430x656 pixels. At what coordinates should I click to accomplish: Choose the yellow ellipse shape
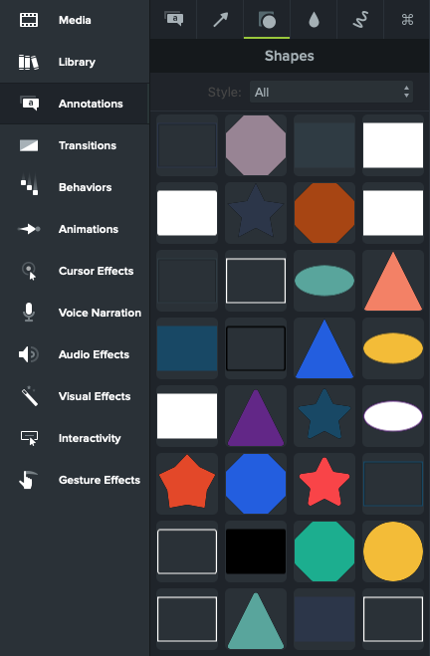click(x=393, y=348)
